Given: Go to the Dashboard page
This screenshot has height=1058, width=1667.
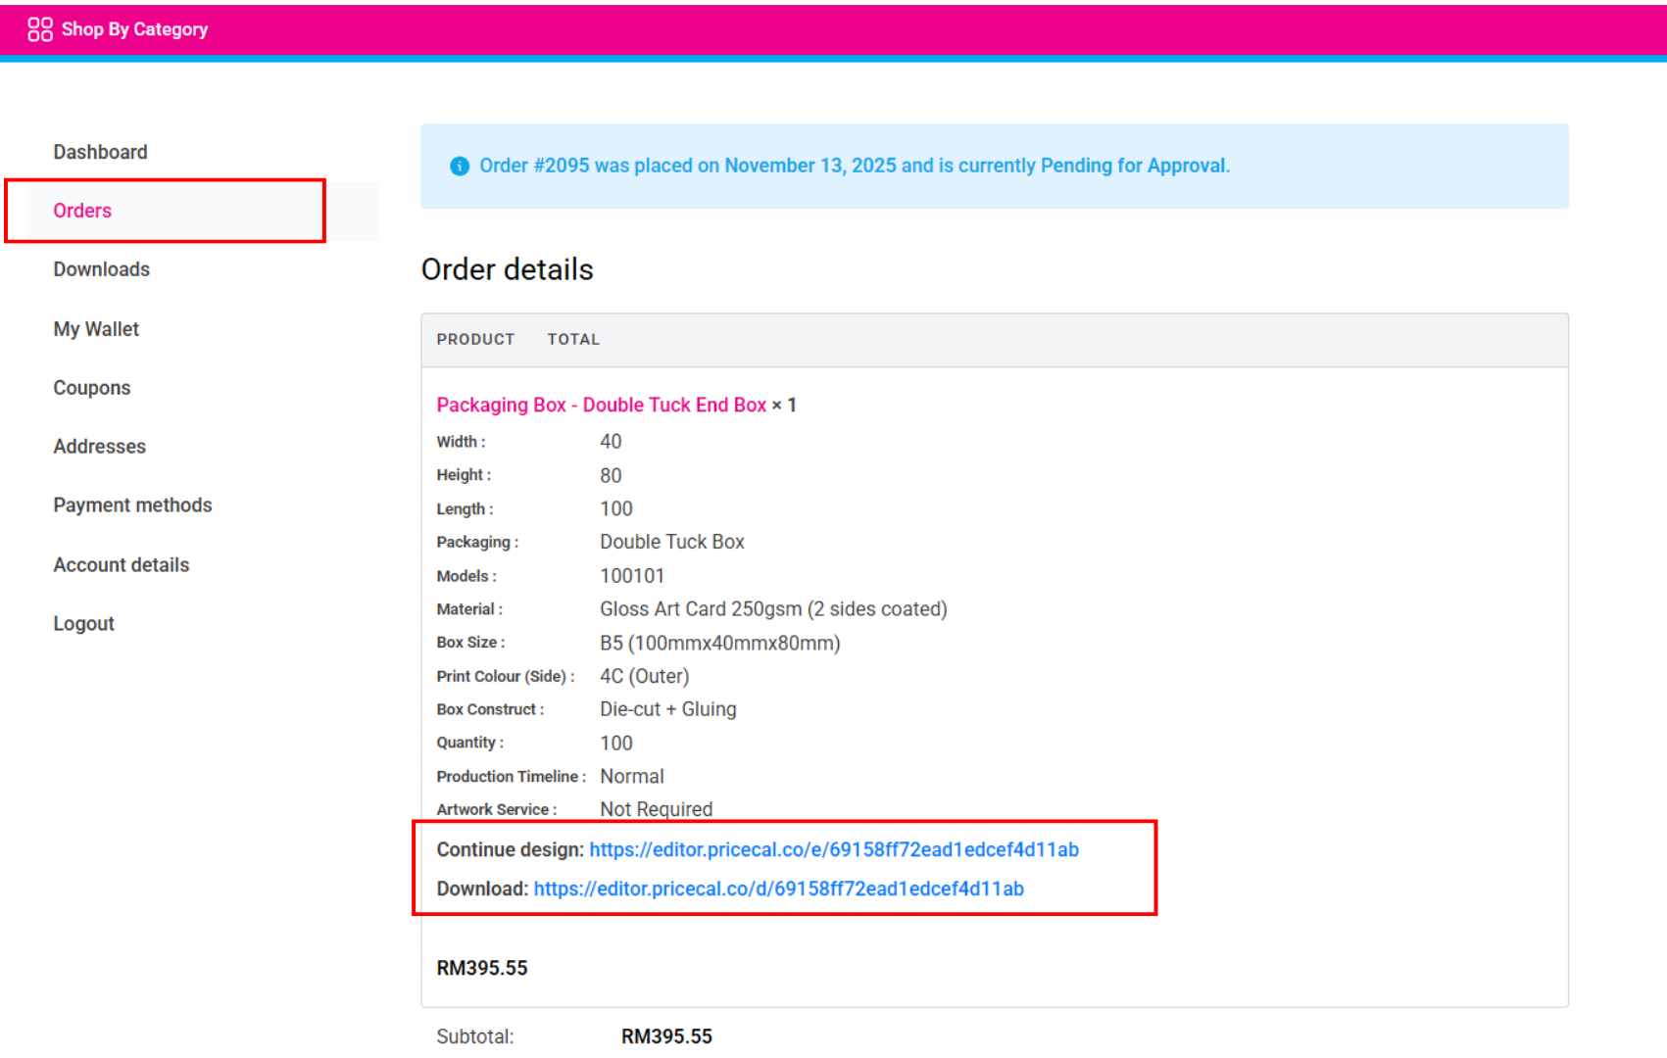Looking at the screenshot, I should (100, 152).
